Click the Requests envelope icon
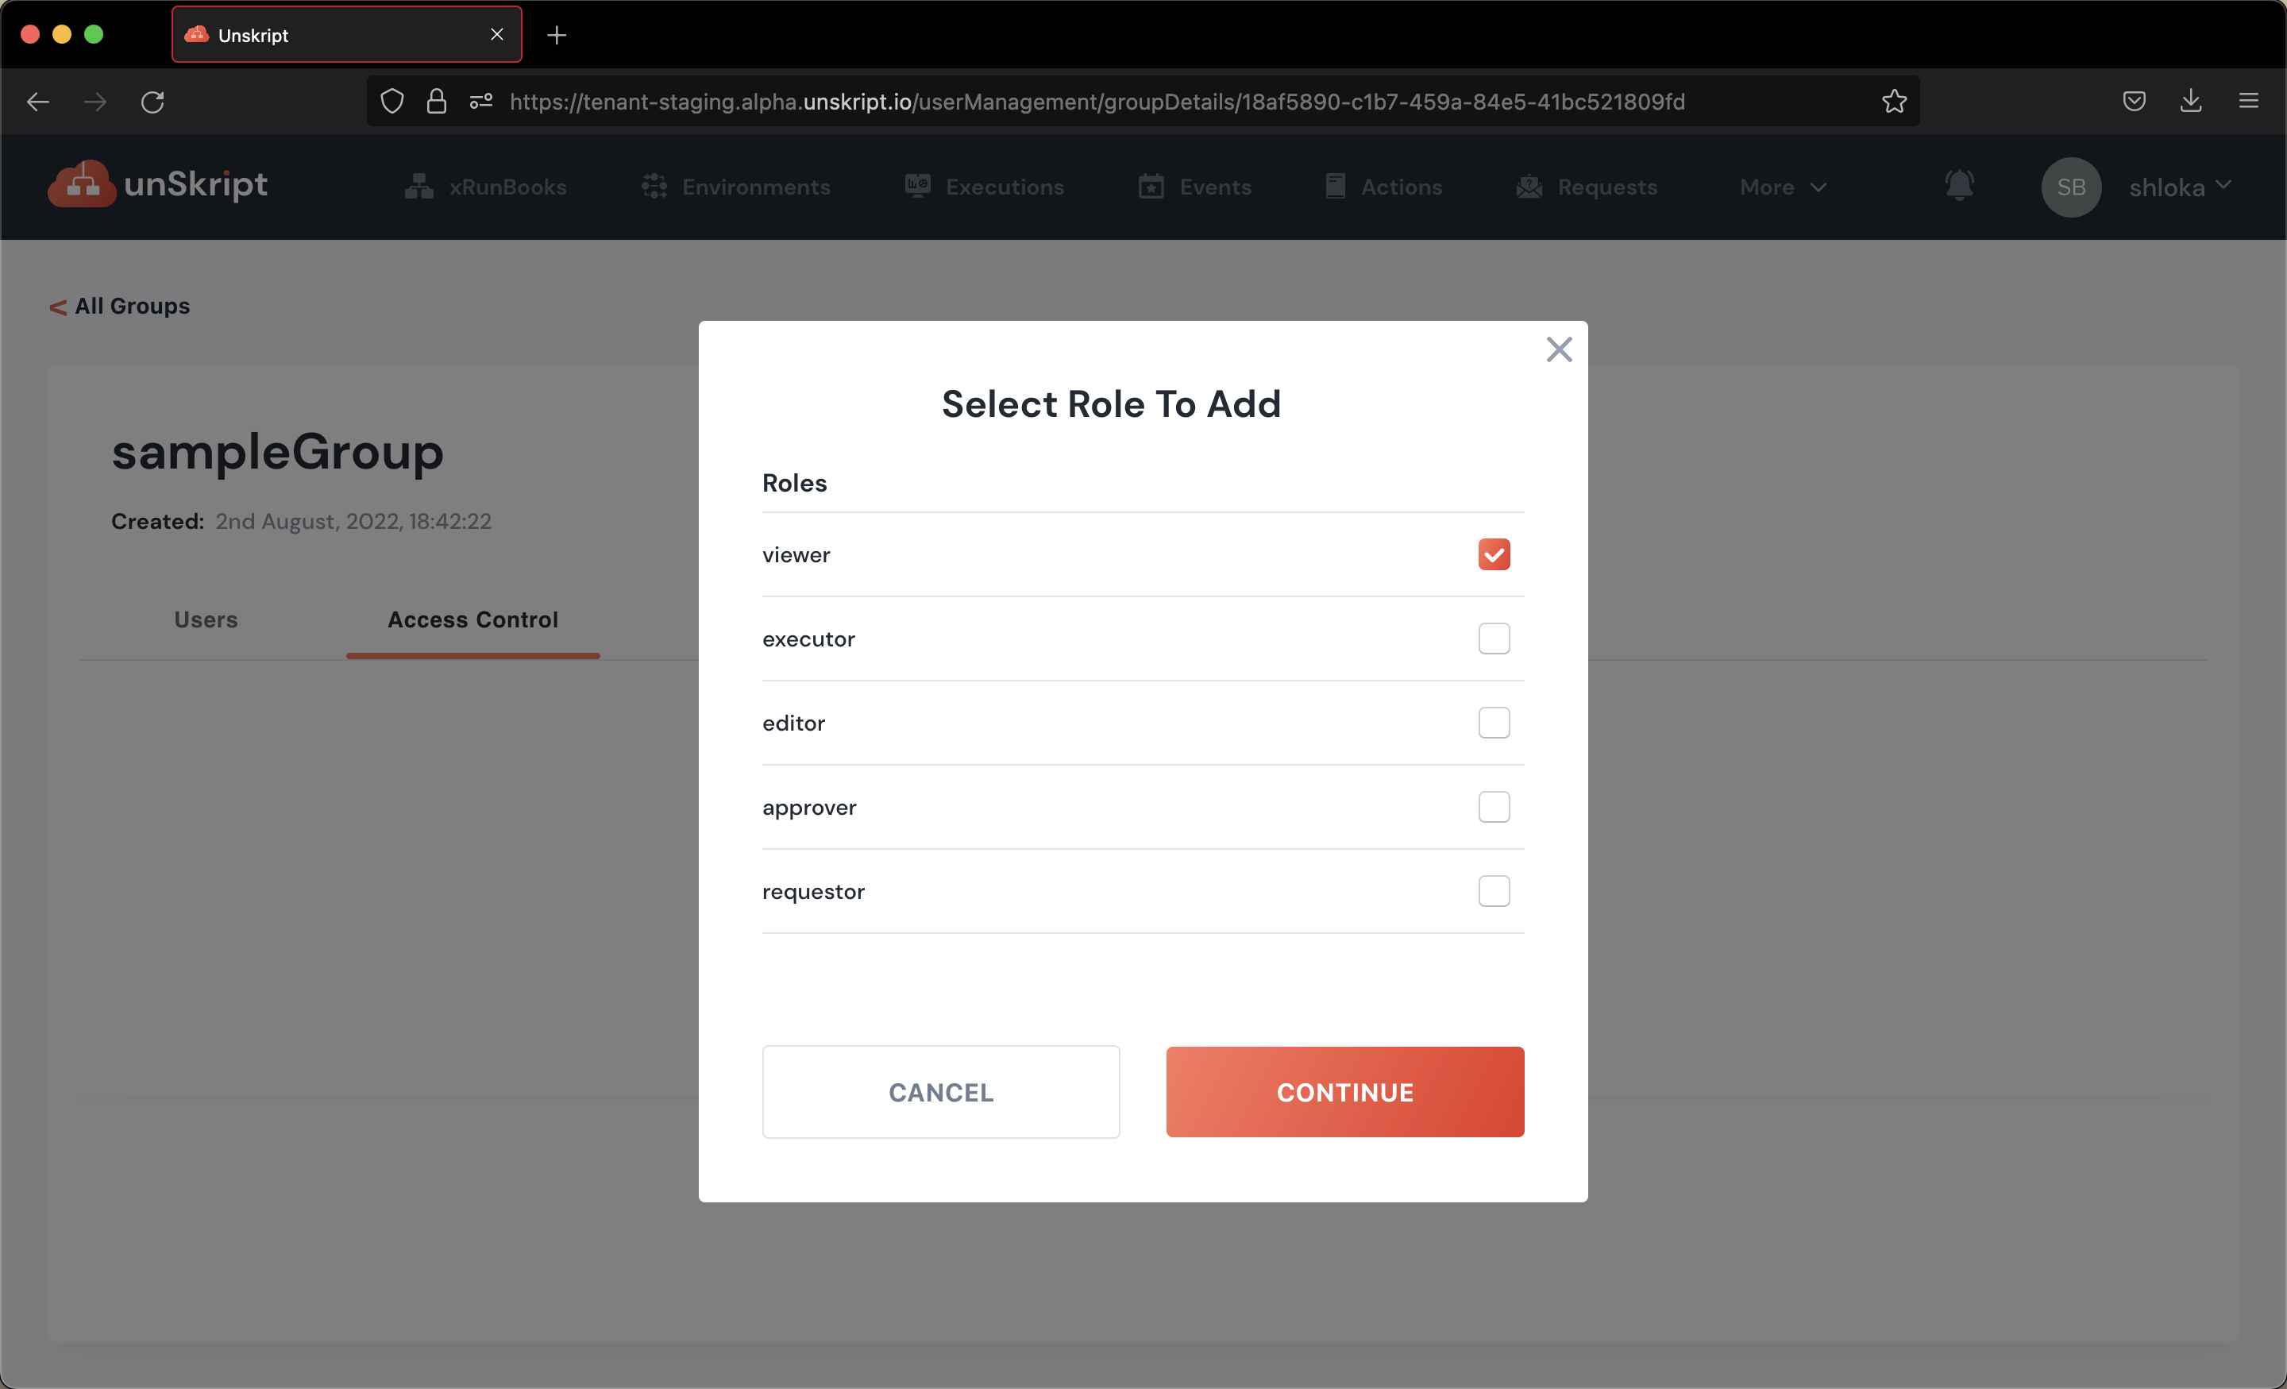 click(1529, 187)
